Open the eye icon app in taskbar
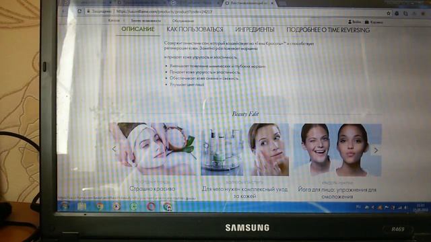The image size is (431, 242). pyautogui.click(x=117, y=206)
